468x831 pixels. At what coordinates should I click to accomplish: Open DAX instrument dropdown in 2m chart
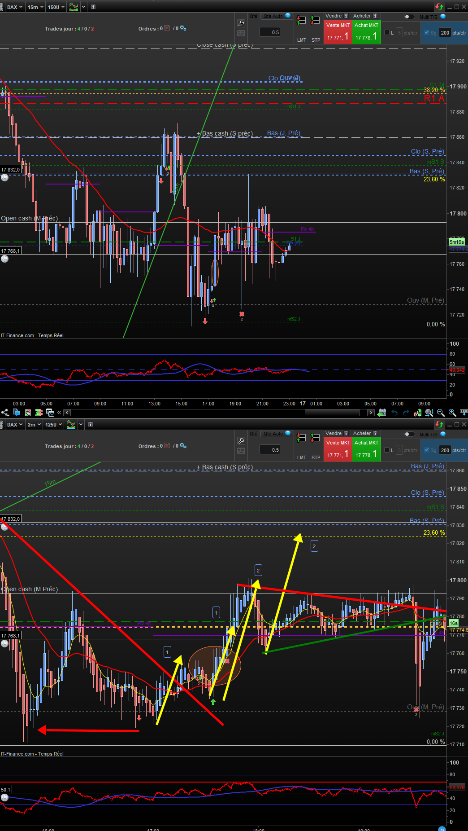point(15,424)
